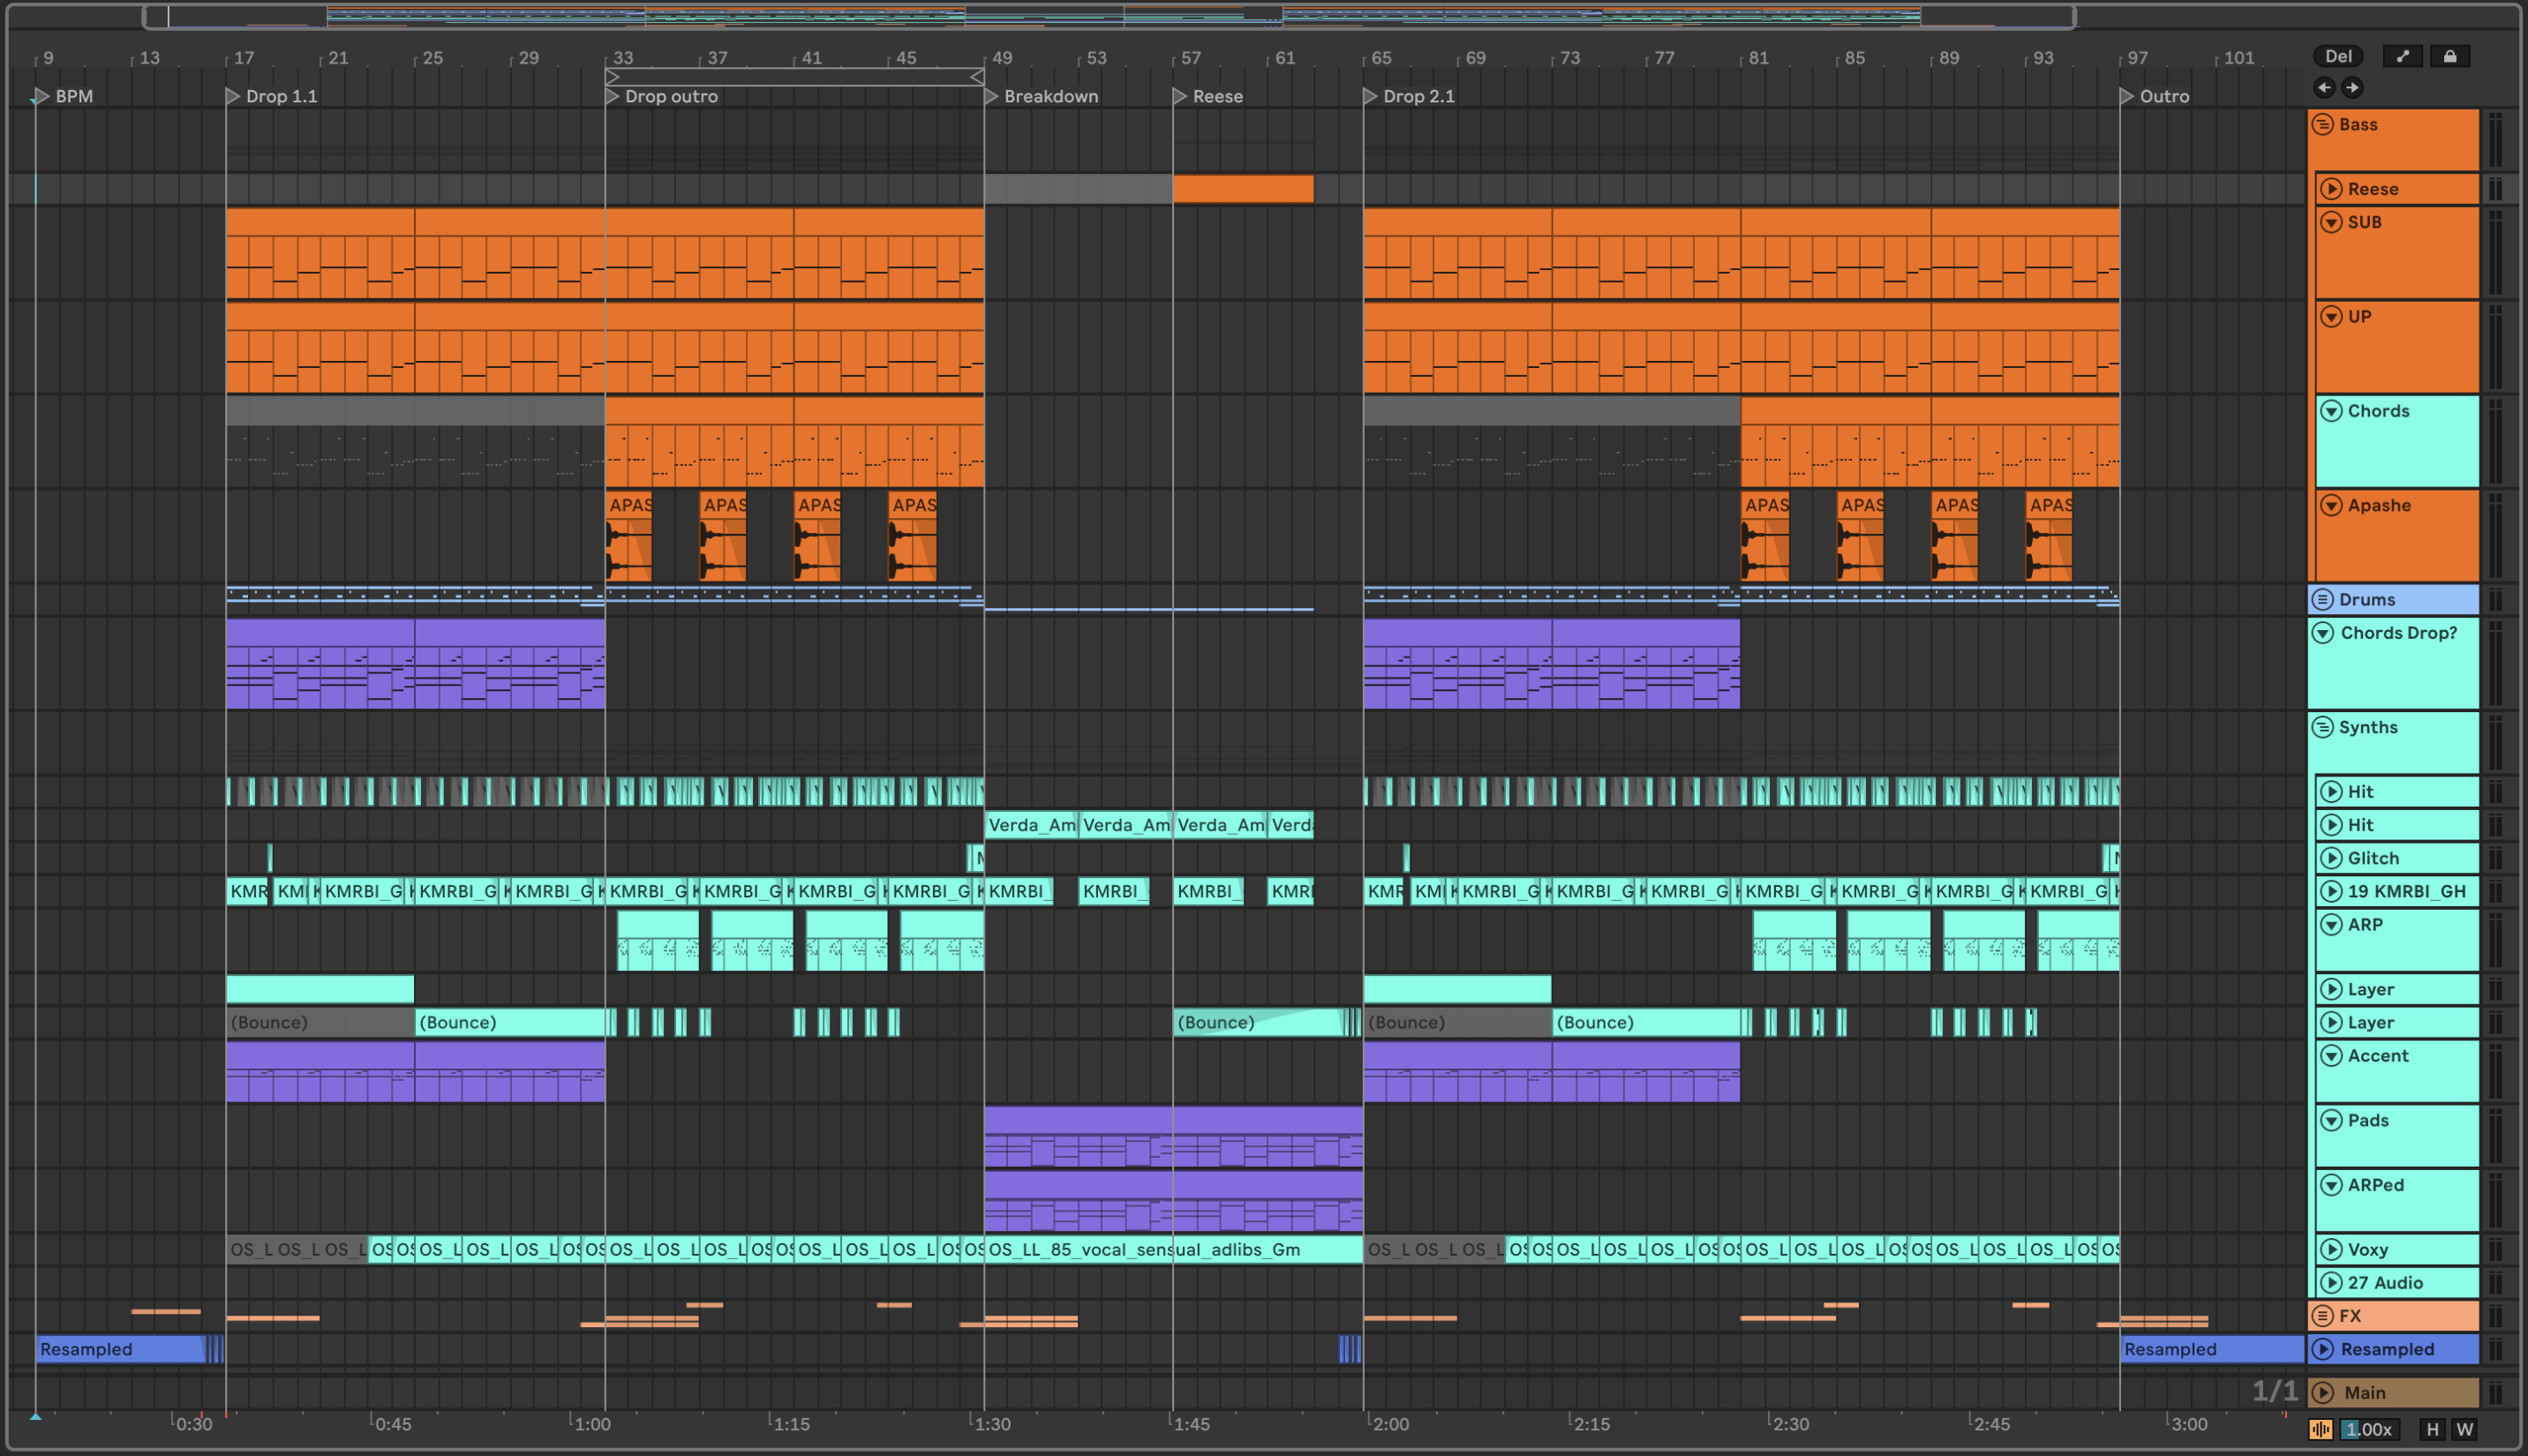Select the FX group track title
The width and height of the screenshot is (2528, 1456).
(x=2350, y=1316)
